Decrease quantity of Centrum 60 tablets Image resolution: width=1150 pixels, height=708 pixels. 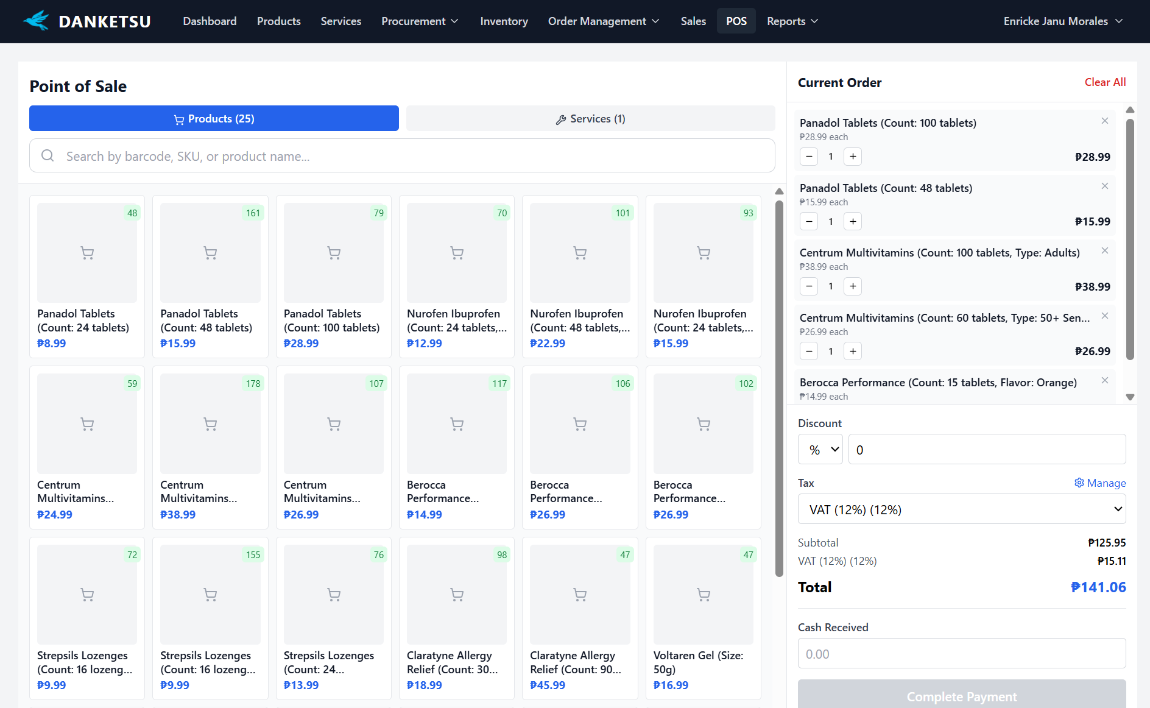[x=809, y=352]
